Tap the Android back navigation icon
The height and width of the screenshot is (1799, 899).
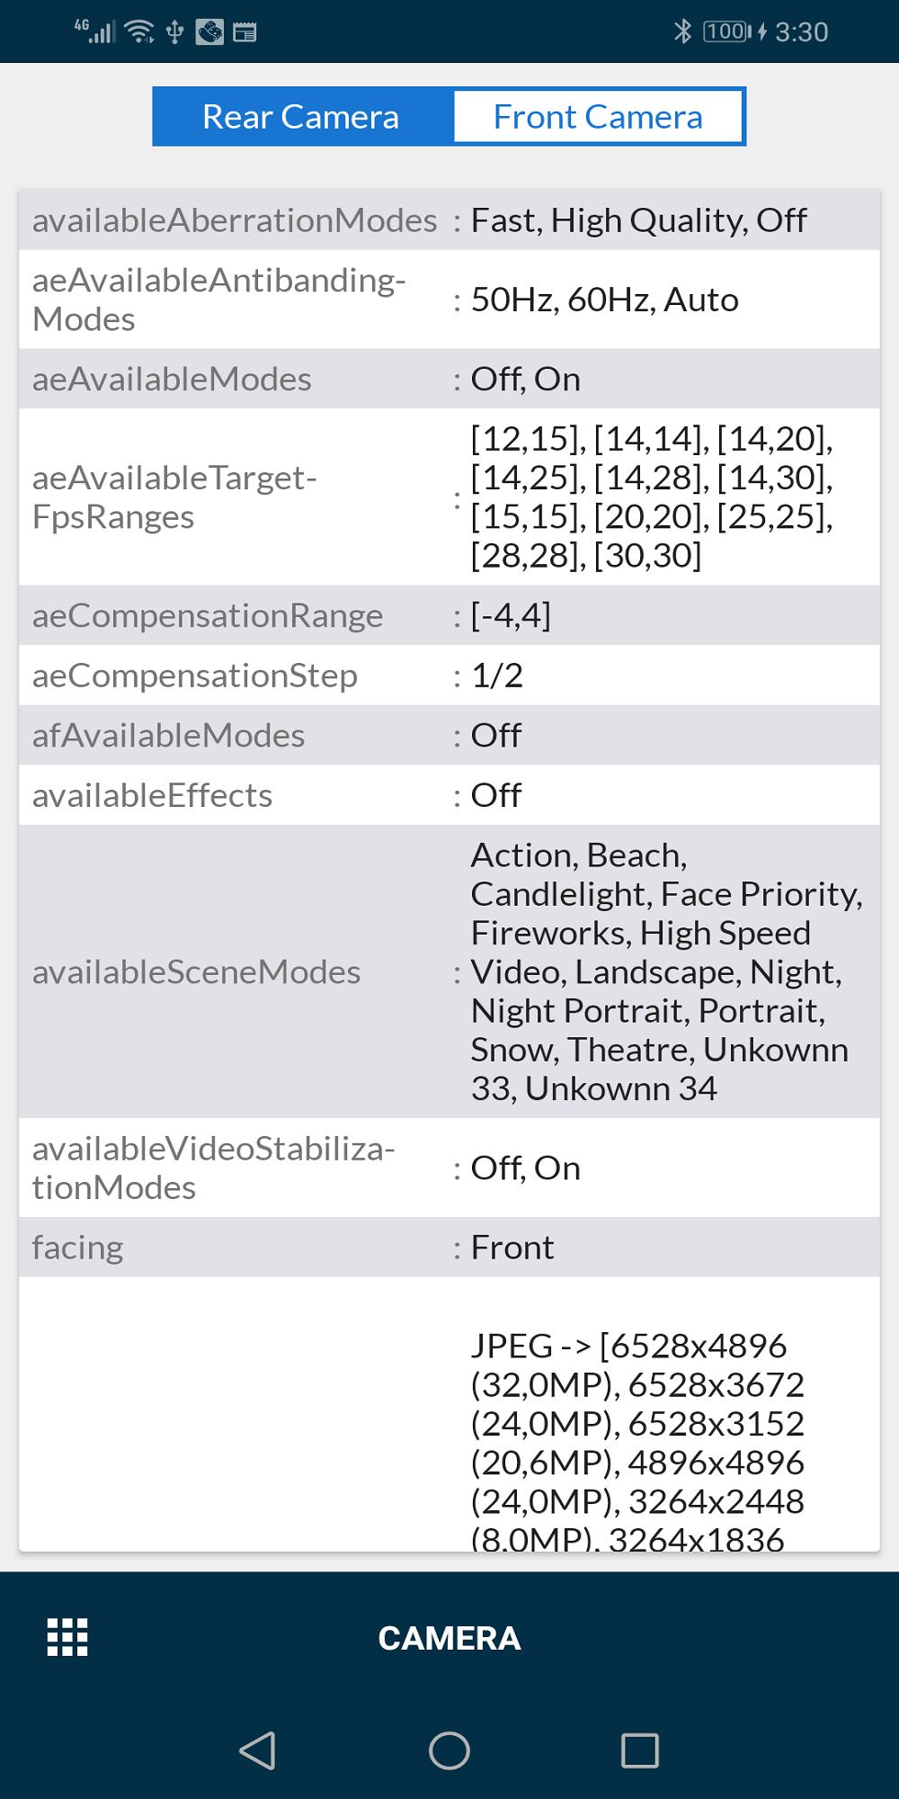(x=258, y=1750)
